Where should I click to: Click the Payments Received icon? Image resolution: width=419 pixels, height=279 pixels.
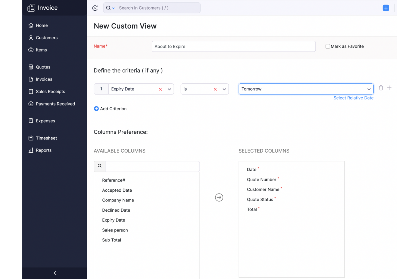pos(31,104)
